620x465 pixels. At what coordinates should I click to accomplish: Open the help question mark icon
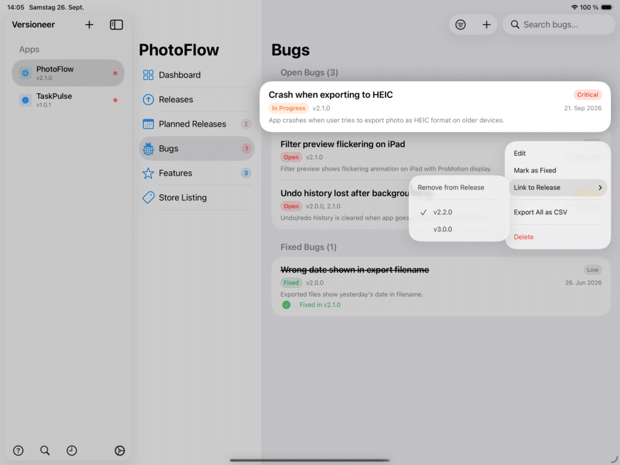pyautogui.click(x=18, y=450)
